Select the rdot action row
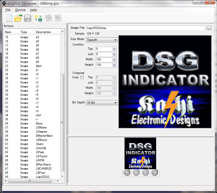The height and width of the screenshot is (193, 217). (32, 115)
